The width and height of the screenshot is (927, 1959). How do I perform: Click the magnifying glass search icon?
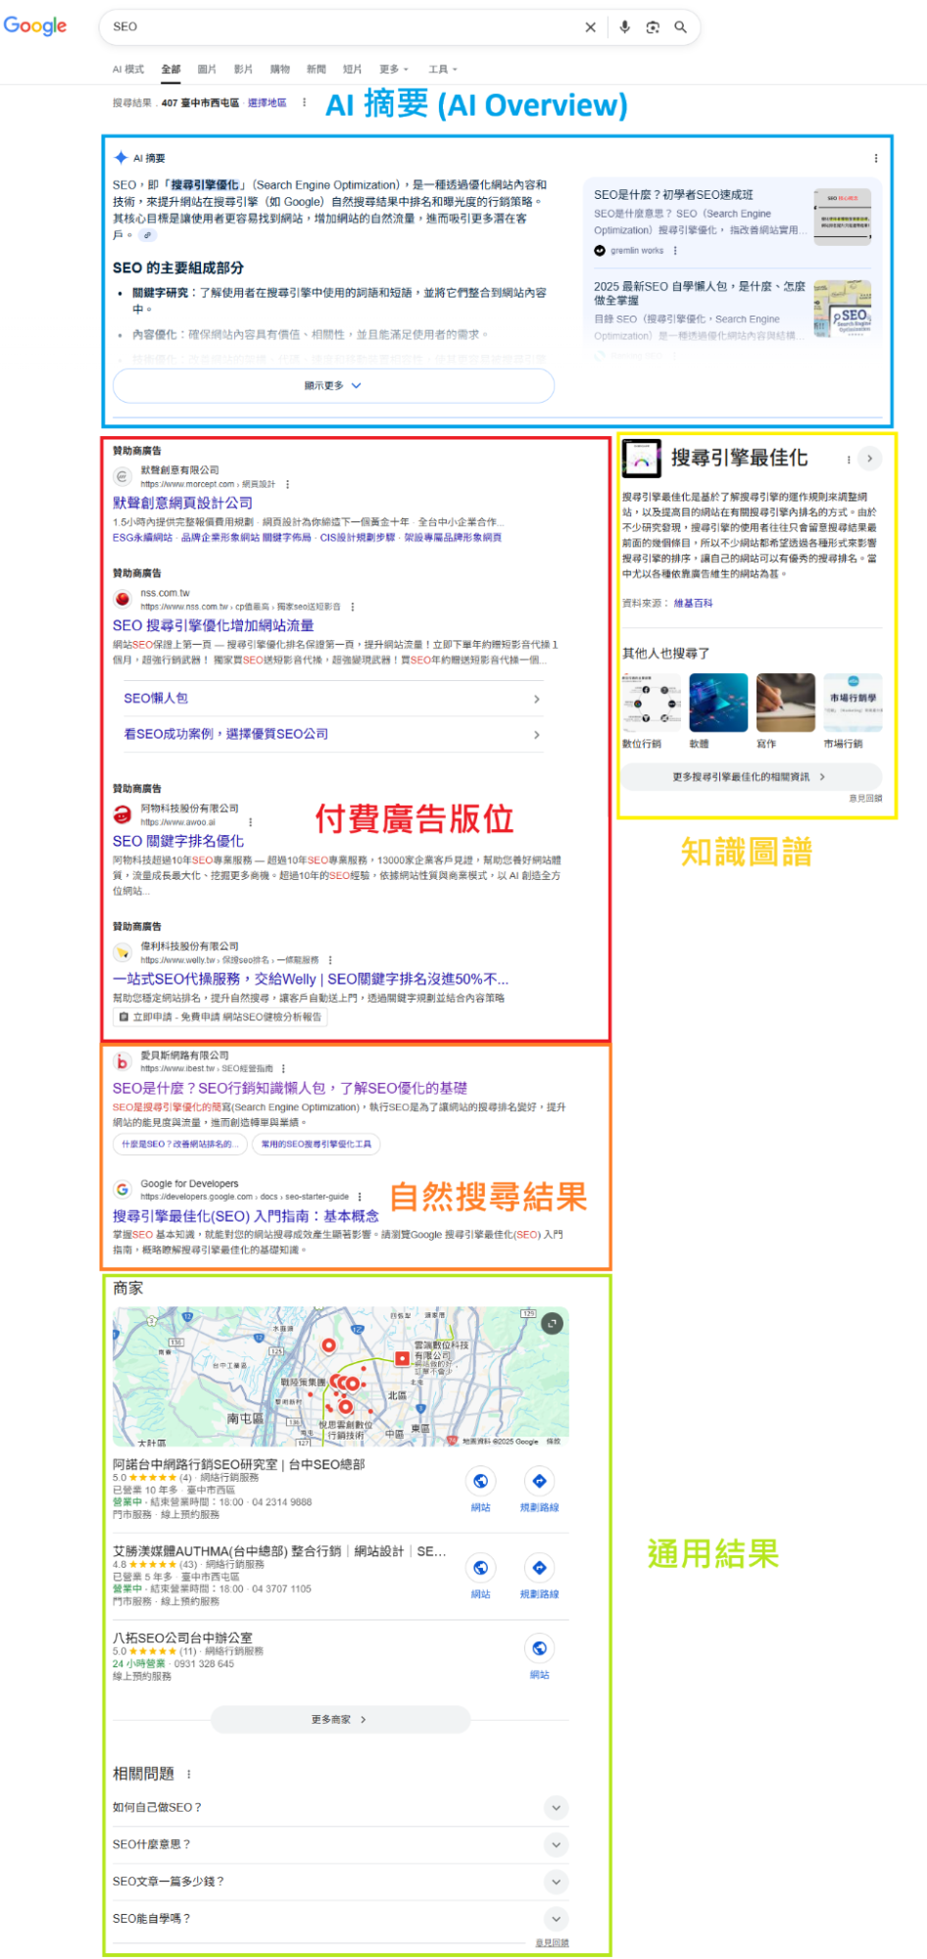(x=680, y=27)
